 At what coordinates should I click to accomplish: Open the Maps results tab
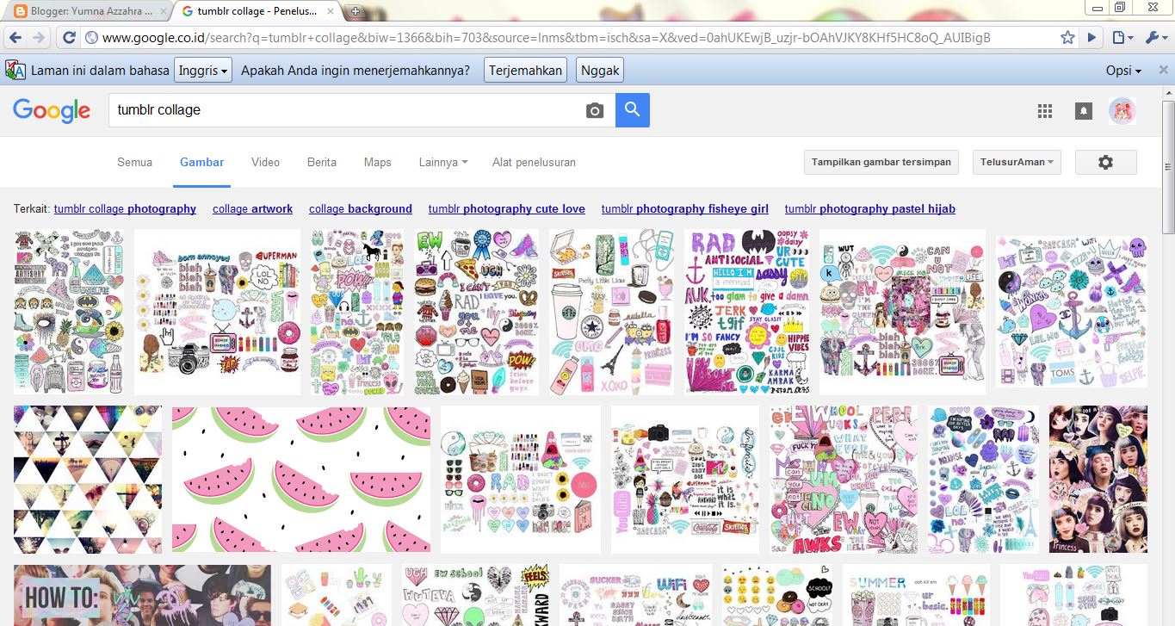point(377,162)
